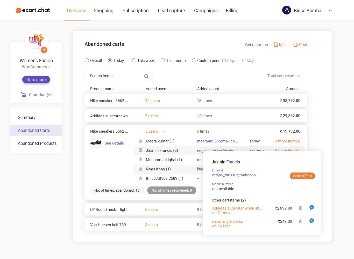Viewport: 354px width, 259px height.
Task: Select Abandoned Carts in sidebar
Action: 36,130
